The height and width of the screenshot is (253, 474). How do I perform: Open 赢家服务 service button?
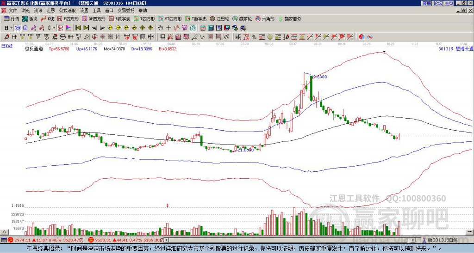290,18
